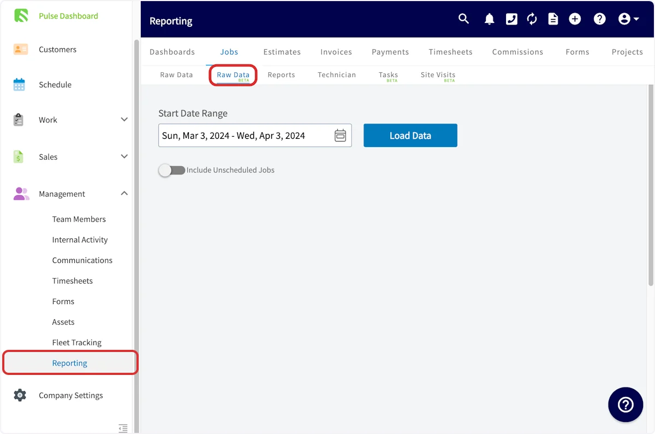The height and width of the screenshot is (434, 655).
Task: Go to the Payments tab
Action: click(x=390, y=52)
